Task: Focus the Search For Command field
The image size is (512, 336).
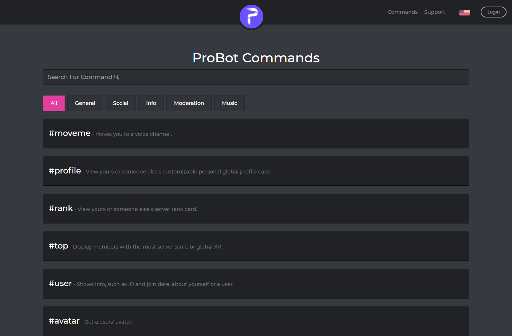Action: click(x=256, y=77)
